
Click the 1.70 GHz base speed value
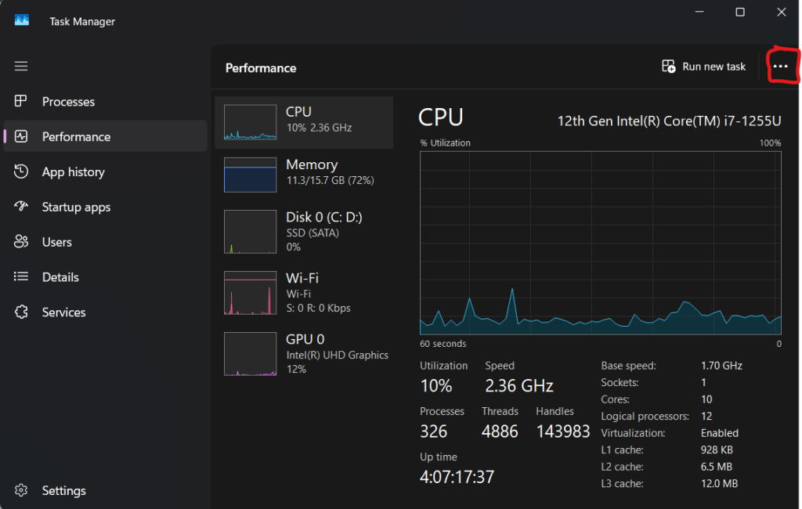pos(721,366)
